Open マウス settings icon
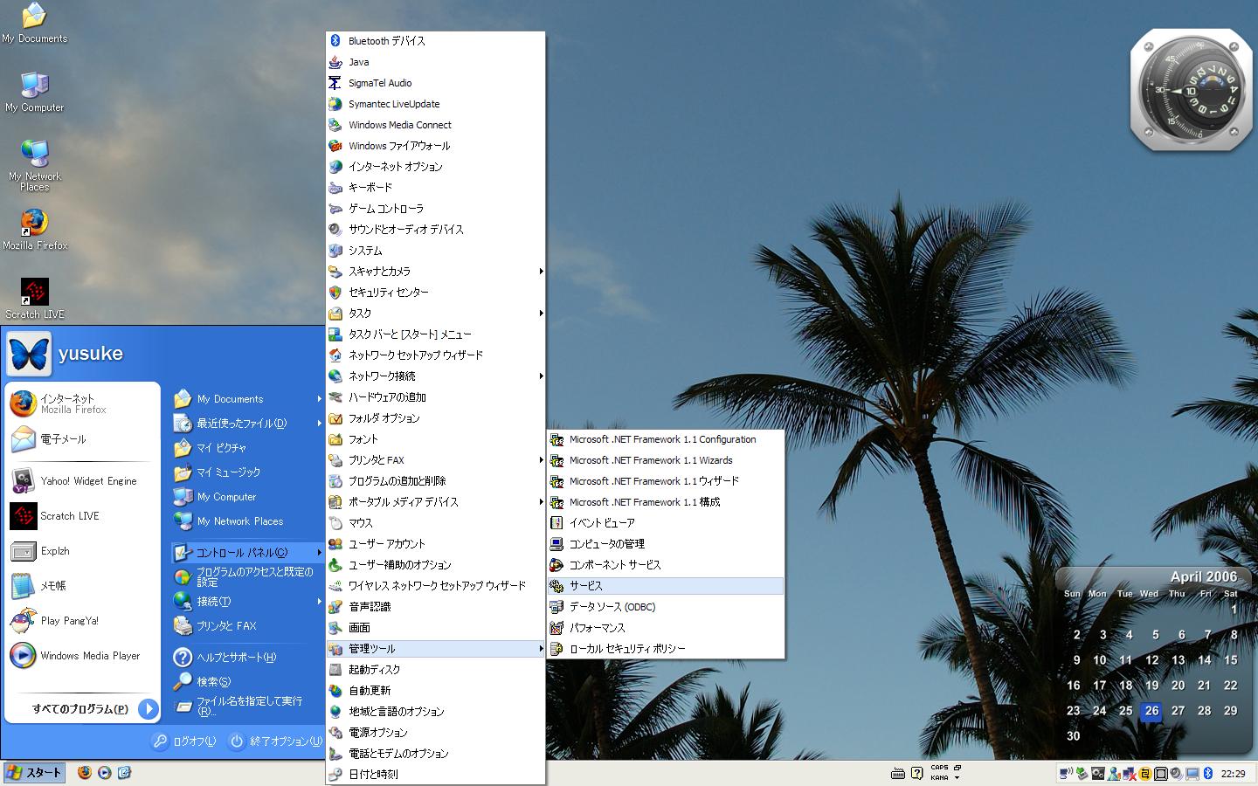 pos(335,523)
